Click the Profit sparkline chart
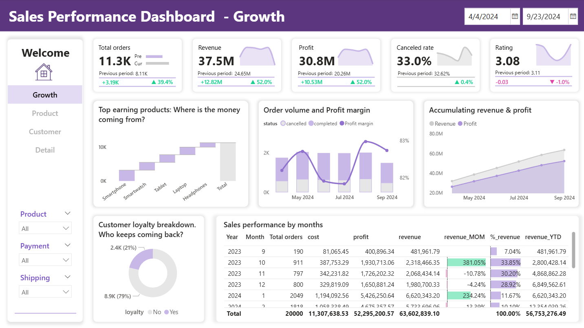The width and height of the screenshot is (584, 328). pyautogui.click(x=356, y=57)
